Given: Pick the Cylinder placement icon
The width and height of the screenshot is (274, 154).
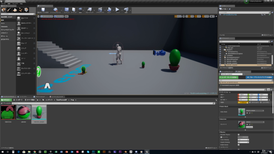Looking at the screenshot, I should [x=19, y=53].
